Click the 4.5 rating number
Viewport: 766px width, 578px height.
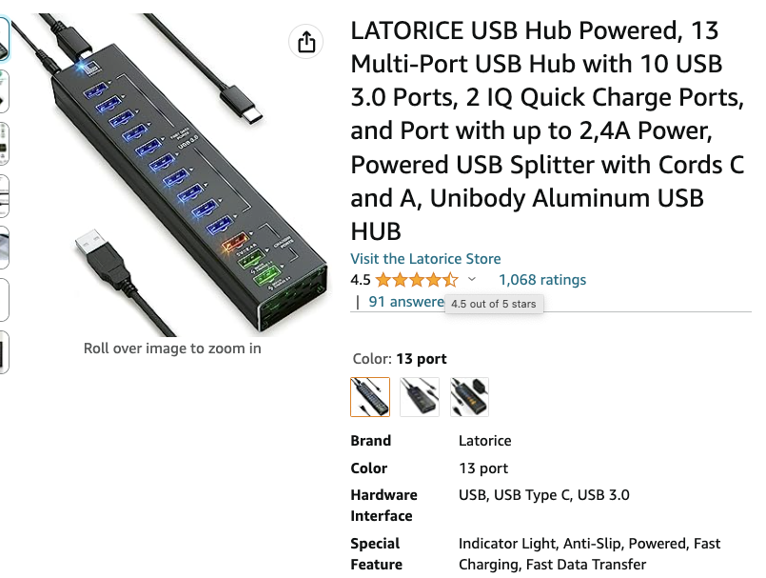[x=361, y=280]
